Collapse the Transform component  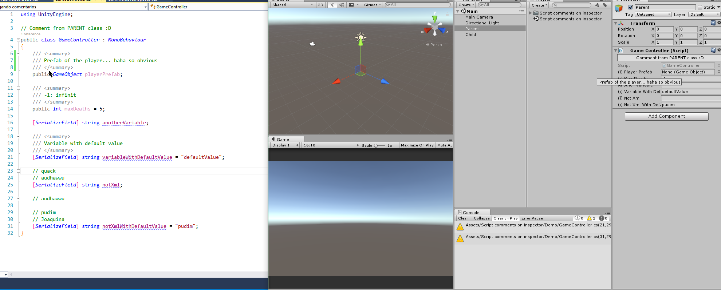pyautogui.click(x=616, y=23)
